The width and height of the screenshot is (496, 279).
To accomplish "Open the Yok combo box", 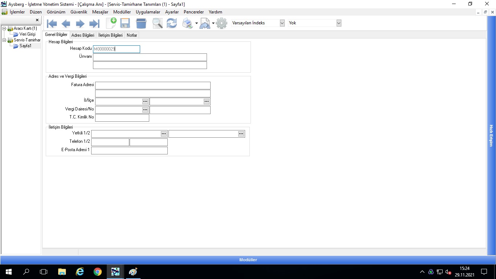I will [339, 23].
